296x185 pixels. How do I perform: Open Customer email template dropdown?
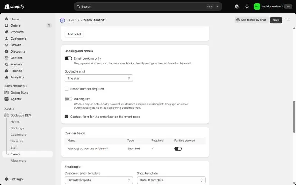coord(99,180)
